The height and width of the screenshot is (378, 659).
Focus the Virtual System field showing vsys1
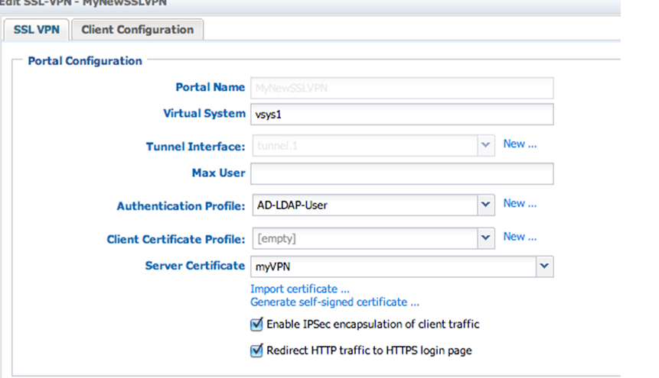point(401,114)
